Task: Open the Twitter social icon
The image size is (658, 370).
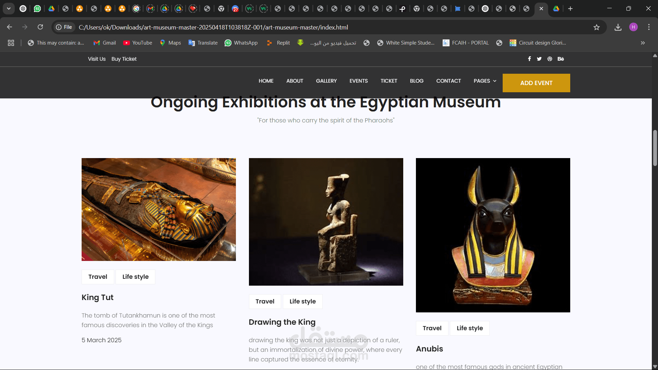Action: (x=539, y=59)
